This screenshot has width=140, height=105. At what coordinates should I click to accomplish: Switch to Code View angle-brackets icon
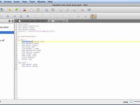pos(74,10)
